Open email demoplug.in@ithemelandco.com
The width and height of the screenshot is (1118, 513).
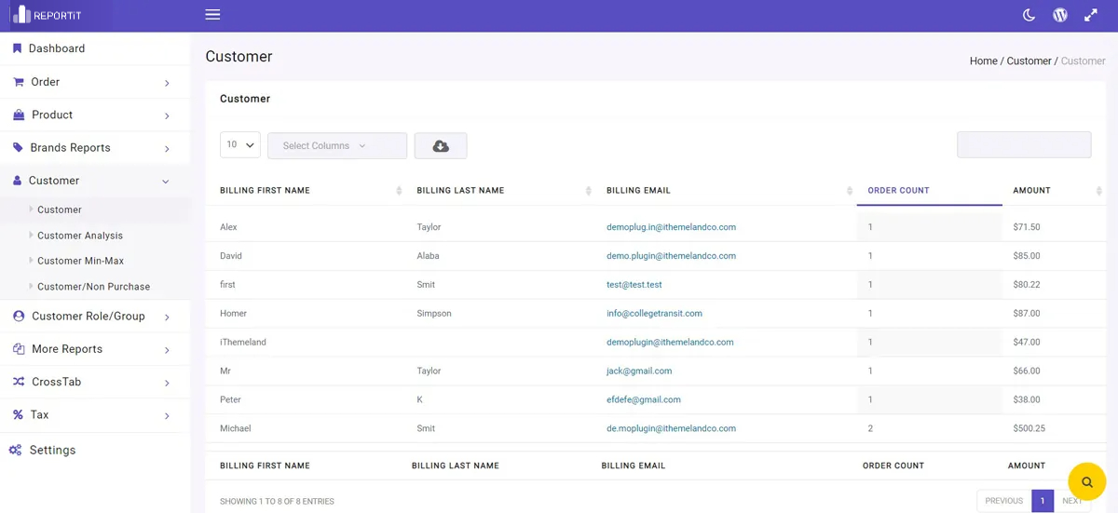[671, 227]
